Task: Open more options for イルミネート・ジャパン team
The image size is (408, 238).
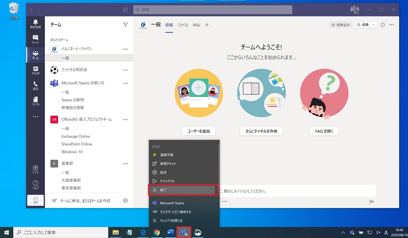Action: click(125, 48)
